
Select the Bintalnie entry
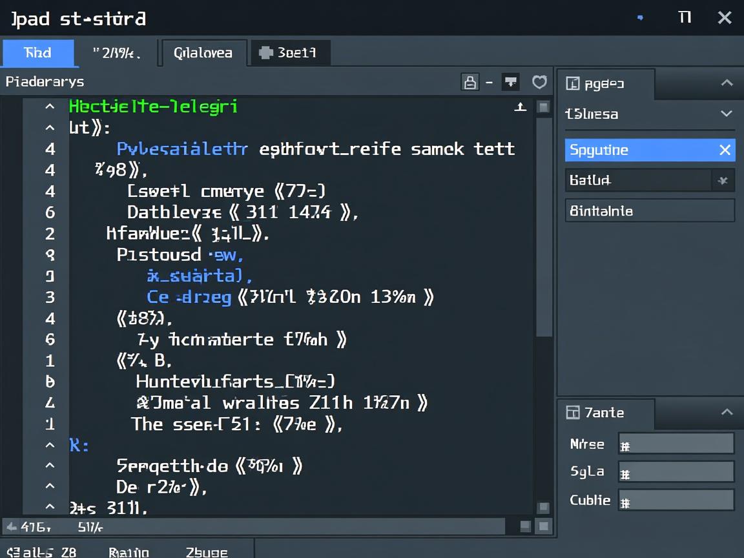coord(650,211)
